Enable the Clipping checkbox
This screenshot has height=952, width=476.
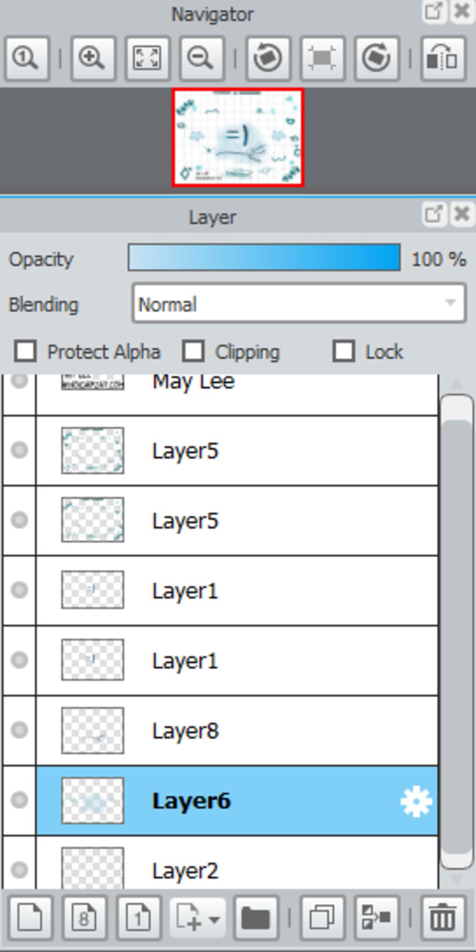pos(193,351)
